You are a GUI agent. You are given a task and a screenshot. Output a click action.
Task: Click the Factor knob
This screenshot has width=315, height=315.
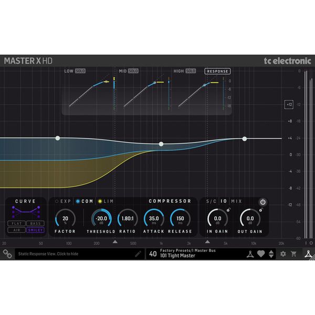point(65,219)
